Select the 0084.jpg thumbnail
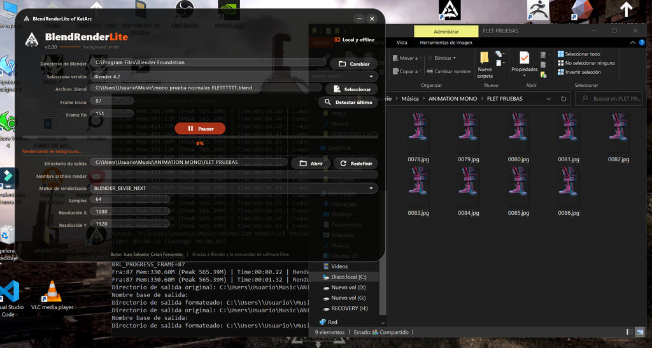This screenshot has height=348, width=652. click(468, 187)
